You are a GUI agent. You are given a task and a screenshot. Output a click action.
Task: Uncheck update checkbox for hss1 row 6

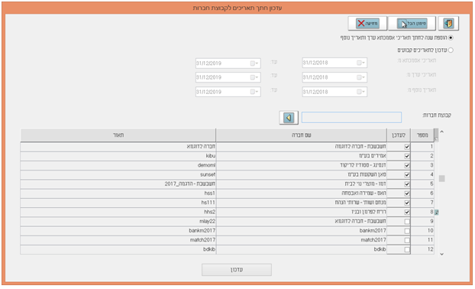click(407, 193)
